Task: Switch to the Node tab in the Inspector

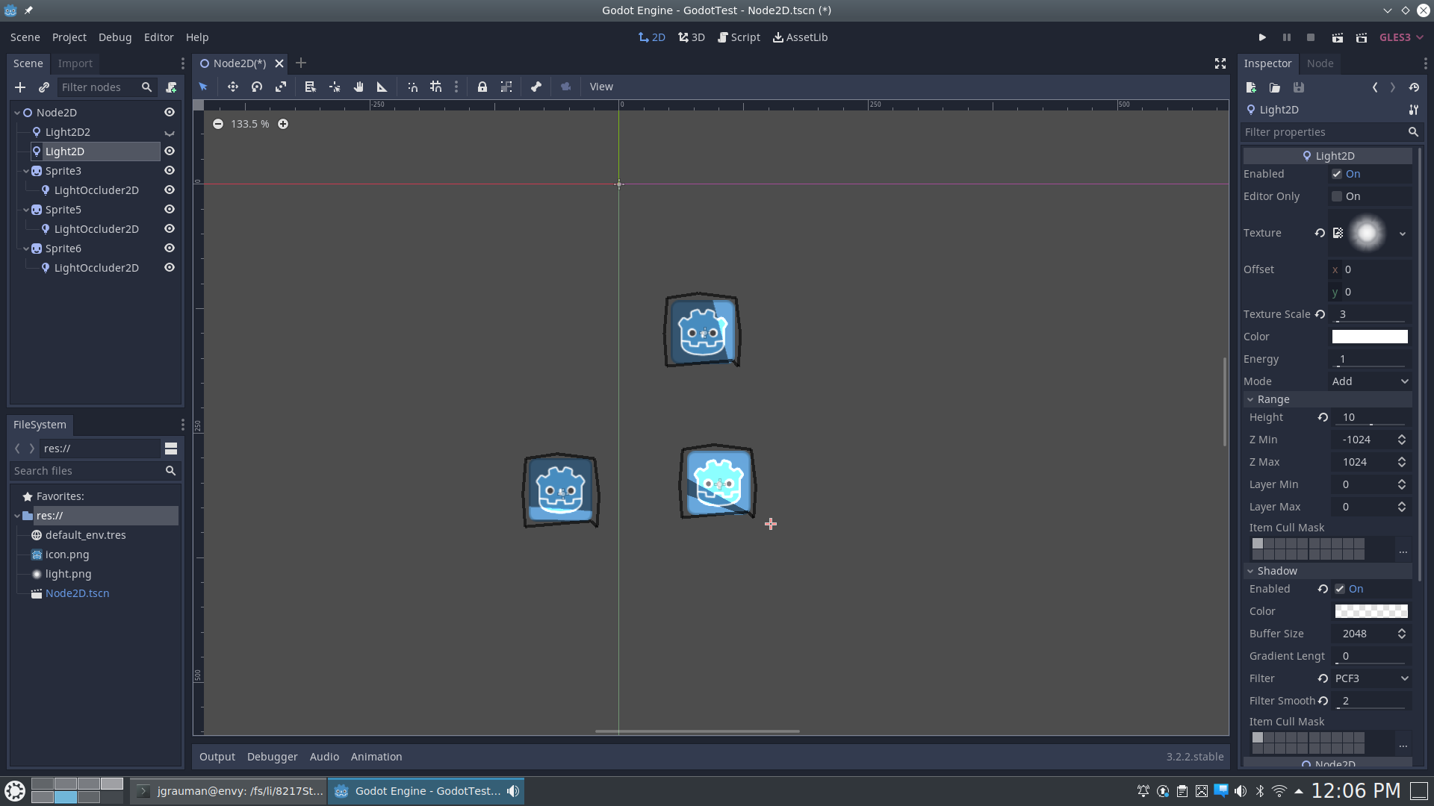Action: [1320, 63]
